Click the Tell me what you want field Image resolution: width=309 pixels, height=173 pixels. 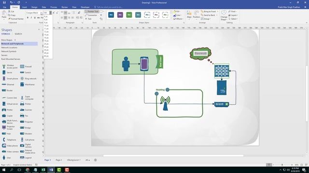108,7
